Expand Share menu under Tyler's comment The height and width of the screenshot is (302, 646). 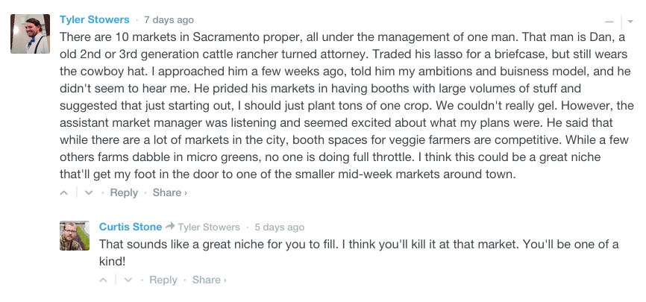point(169,193)
